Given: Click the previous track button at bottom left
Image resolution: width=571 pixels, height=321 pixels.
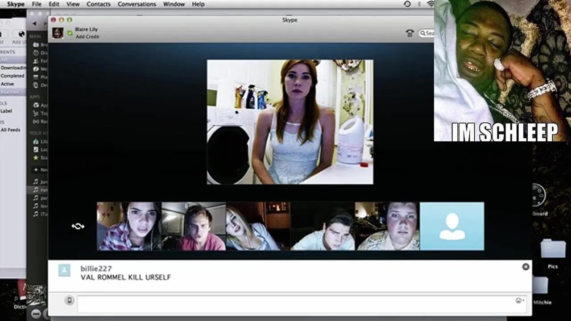Looking at the screenshot, I should 36,314.
